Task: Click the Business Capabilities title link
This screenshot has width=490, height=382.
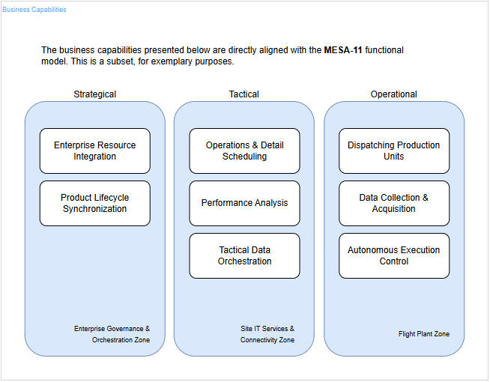Action: click(34, 10)
